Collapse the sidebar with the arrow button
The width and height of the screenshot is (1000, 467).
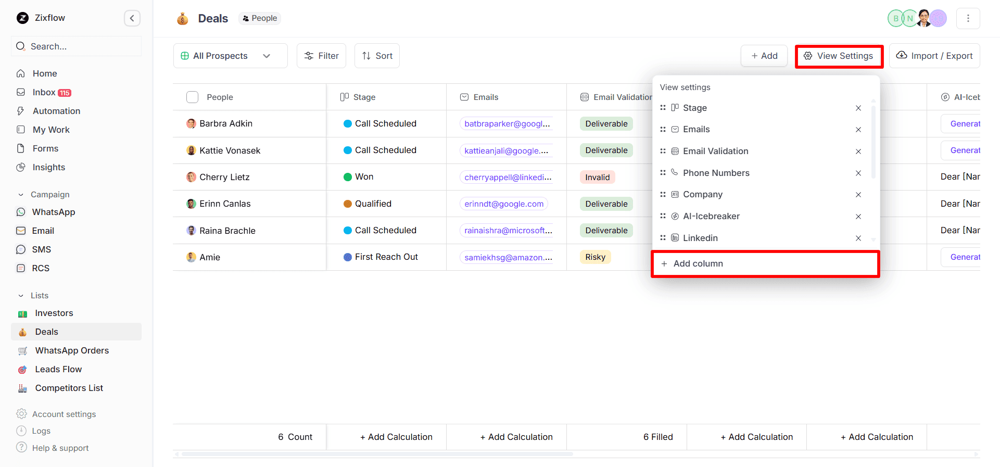(132, 18)
